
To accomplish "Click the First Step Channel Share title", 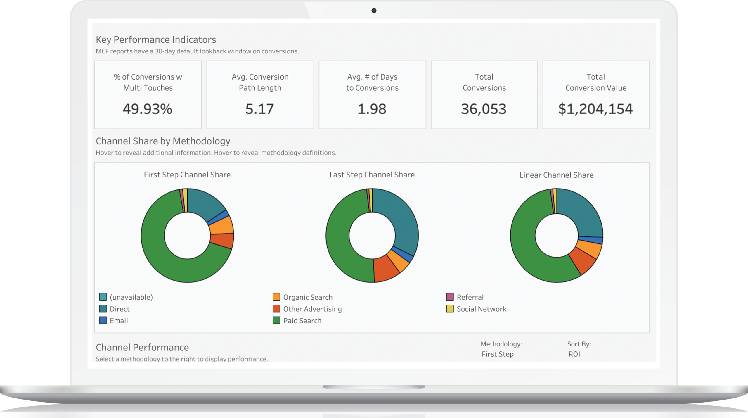I will click(x=187, y=175).
